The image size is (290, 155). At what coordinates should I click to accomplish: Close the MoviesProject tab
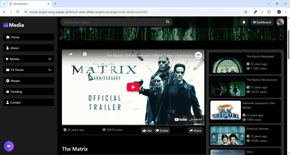48,4
